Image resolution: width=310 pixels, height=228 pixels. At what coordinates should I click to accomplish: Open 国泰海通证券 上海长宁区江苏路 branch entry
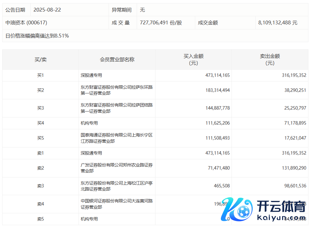click(x=116, y=138)
